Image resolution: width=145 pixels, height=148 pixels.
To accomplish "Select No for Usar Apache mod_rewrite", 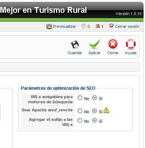I will tap(80, 111).
